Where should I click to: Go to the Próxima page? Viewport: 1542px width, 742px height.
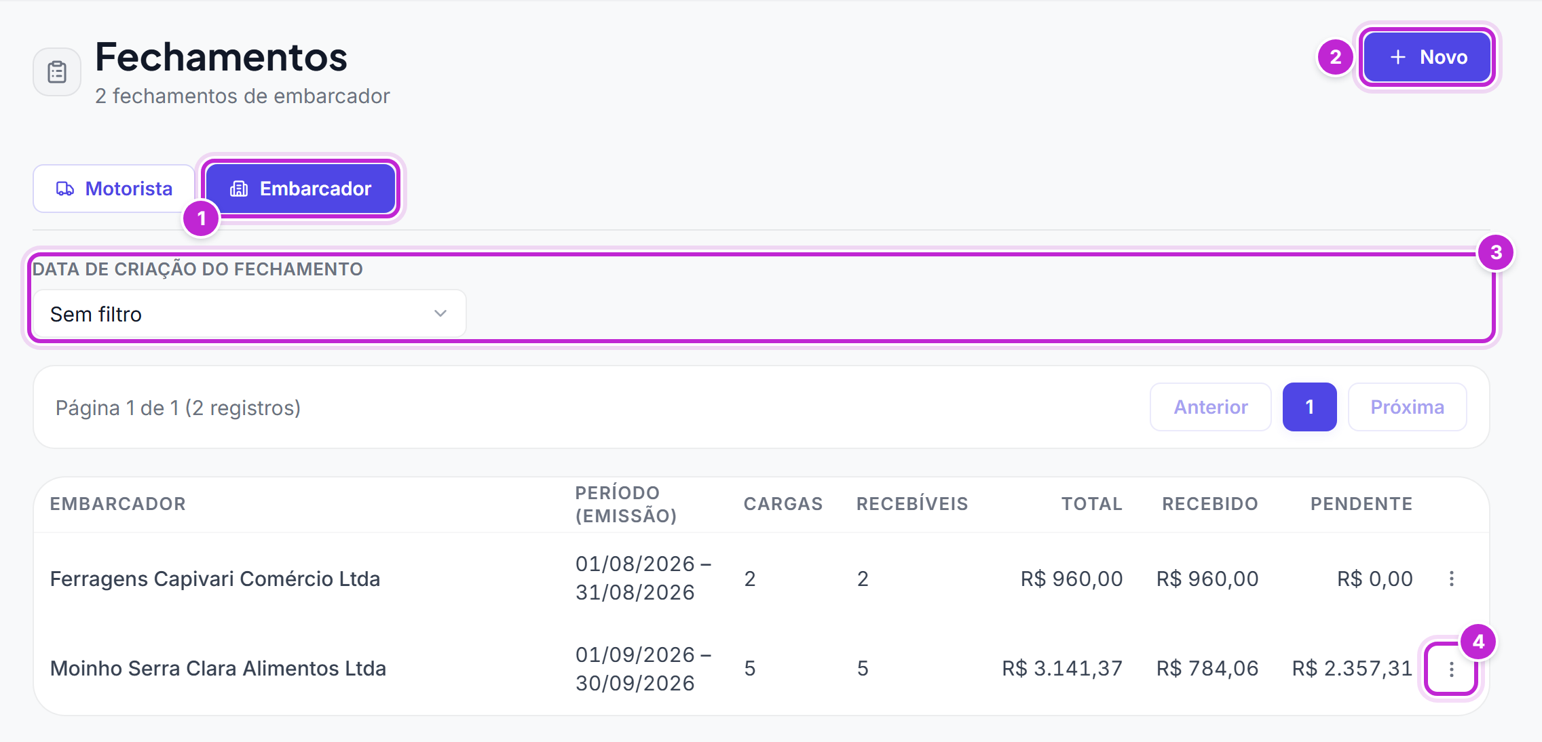[1408, 407]
